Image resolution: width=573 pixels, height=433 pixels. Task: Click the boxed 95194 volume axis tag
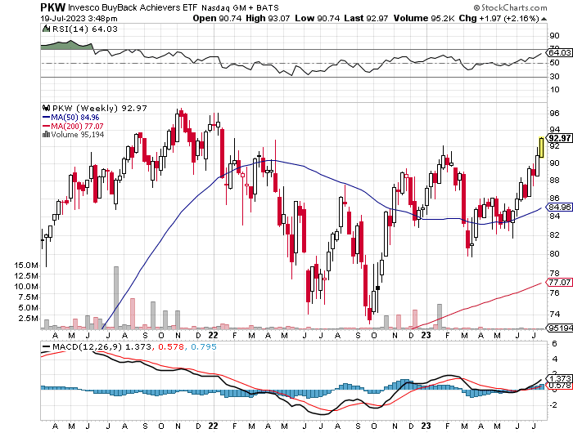tap(560, 328)
